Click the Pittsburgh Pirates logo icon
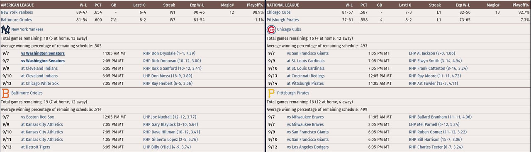 [x=271, y=93]
